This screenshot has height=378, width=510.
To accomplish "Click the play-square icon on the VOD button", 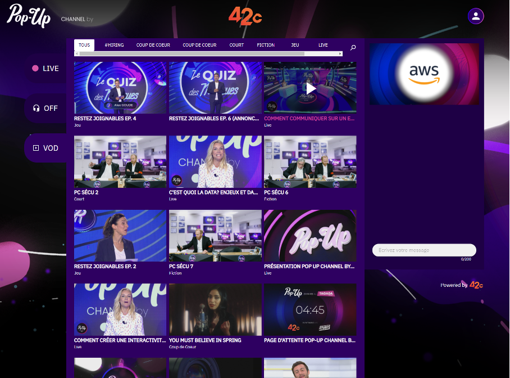I will (x=35, y=148).
